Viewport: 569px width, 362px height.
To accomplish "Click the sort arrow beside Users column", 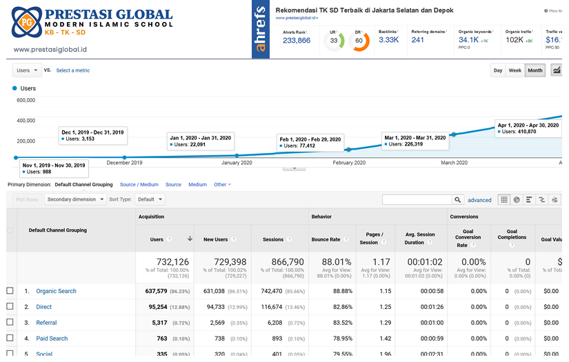I will [x=190, y=239].
